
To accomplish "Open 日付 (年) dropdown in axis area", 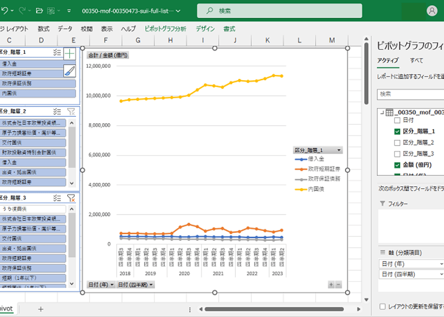I will tap(441, 264).
